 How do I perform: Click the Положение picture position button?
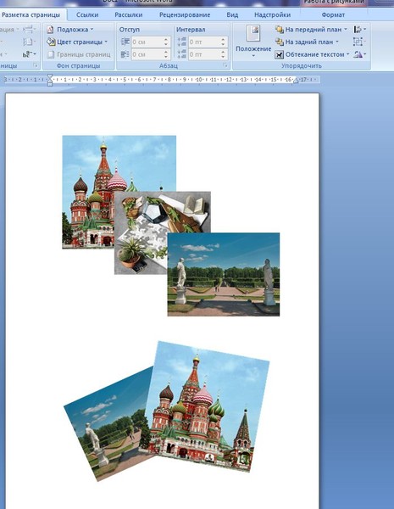tap(253, 42)
